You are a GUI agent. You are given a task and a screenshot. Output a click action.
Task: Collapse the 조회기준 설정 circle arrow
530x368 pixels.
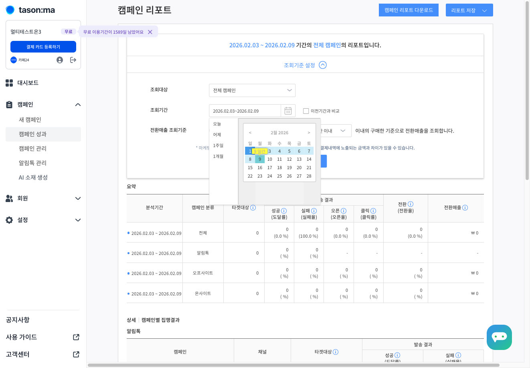coord(323,65)
